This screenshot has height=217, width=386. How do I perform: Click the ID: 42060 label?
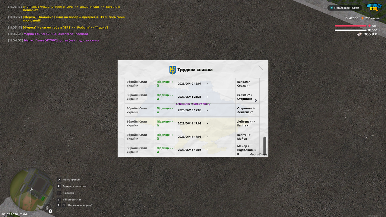click(x=352, y=18)
